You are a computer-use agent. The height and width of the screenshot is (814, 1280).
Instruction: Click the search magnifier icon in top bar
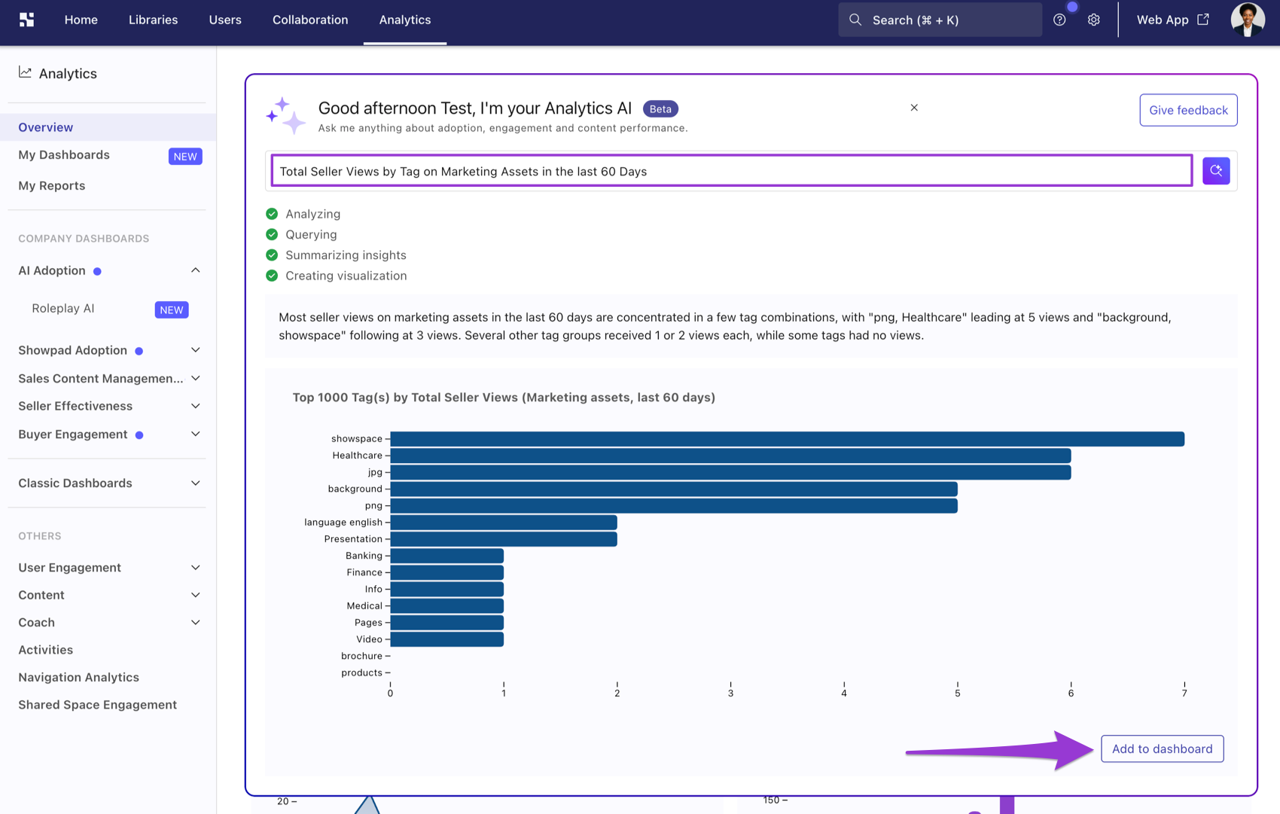855,20
